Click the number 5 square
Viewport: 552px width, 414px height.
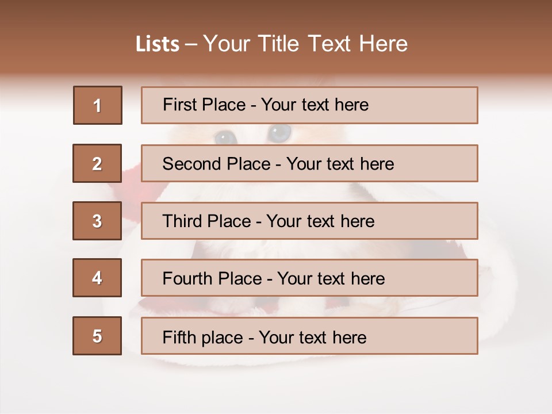point(98,336)
